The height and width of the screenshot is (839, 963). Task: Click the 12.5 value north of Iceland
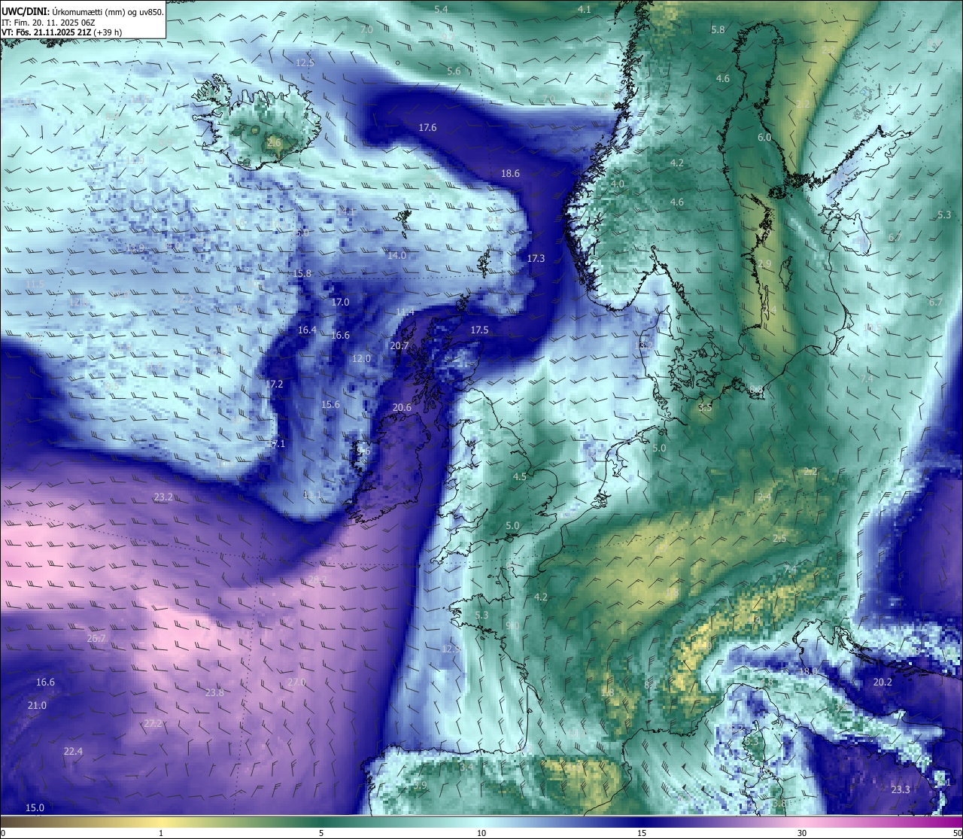[305, 63]
